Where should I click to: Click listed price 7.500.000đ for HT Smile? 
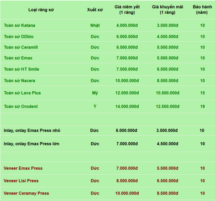point(127,69)
